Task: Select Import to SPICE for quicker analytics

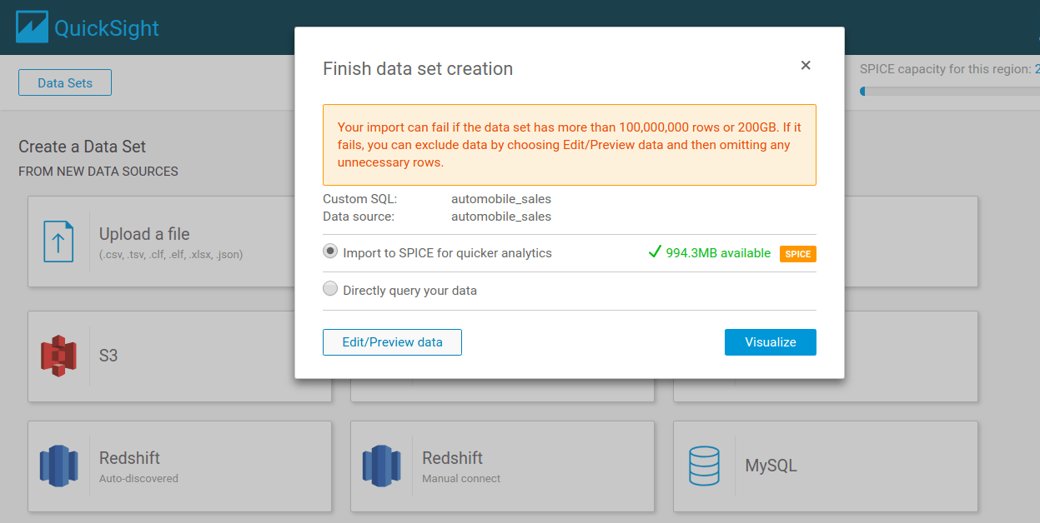Action: coord(330,253)
